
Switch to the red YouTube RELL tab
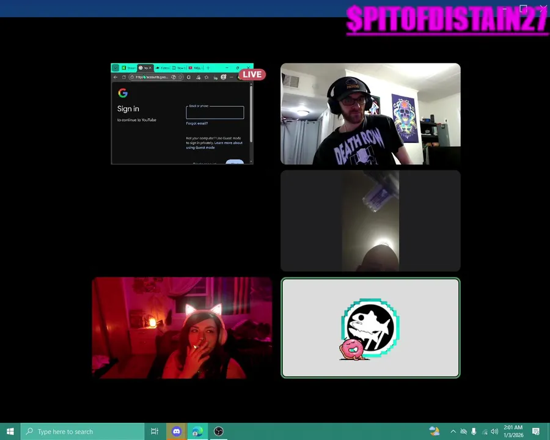(195, 68)
